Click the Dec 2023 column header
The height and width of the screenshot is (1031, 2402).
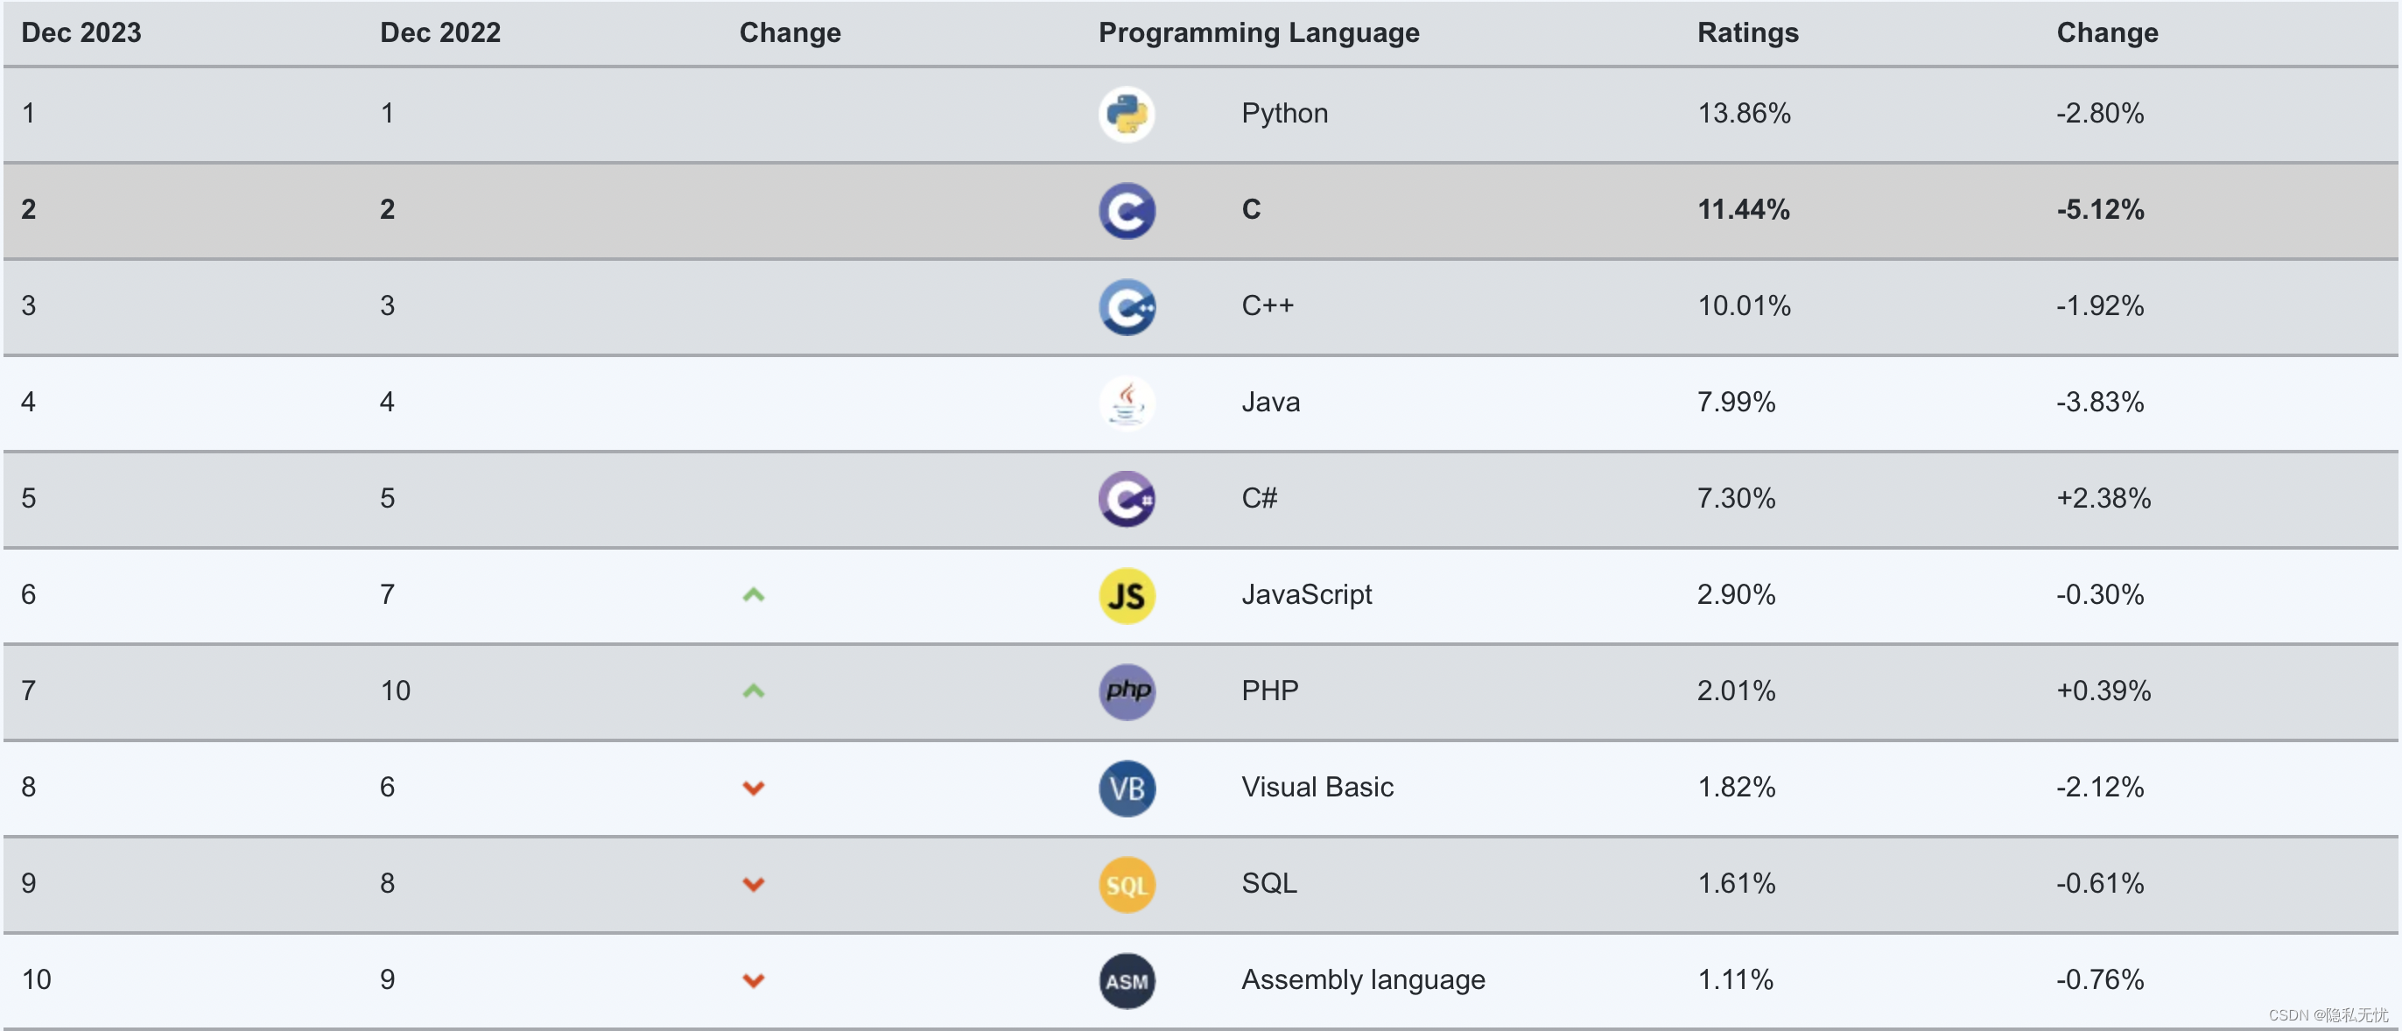(81, 32)
